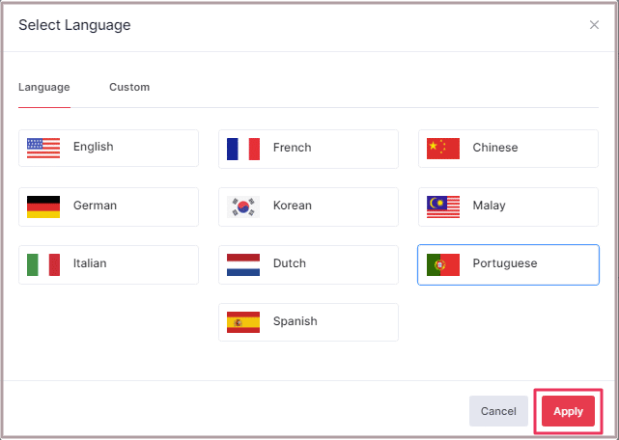Switch to the Custom tab

click(x=129, y=87)
